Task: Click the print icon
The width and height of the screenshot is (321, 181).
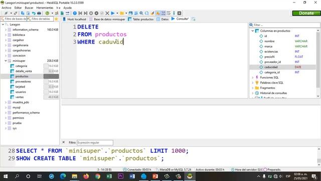Action: pyautogui.click(x=39, y=14)
